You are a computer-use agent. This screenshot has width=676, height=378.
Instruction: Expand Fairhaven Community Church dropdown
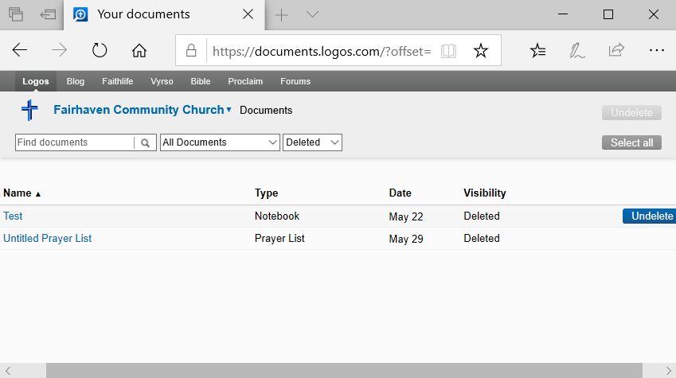[x=143, y=110]
